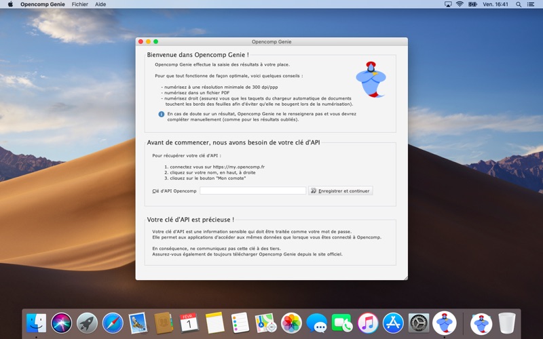543x339 pixels.
Task: Open Safari compass icon in dock
Action: tap(113, 323)
